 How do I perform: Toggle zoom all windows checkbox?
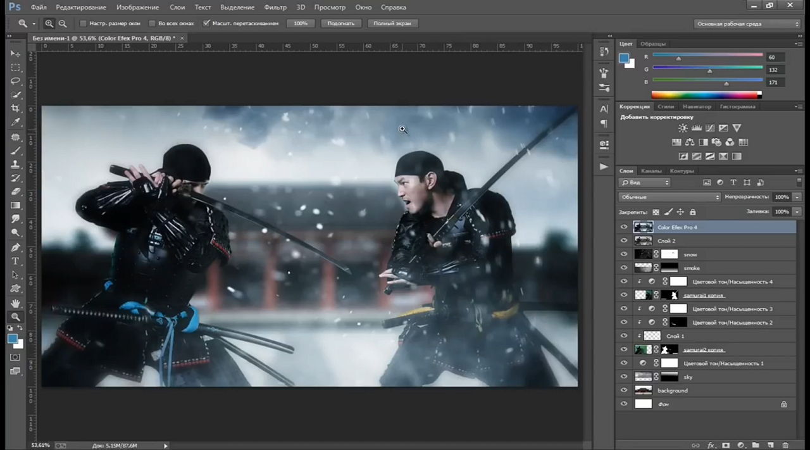click(x=152, y=23)
